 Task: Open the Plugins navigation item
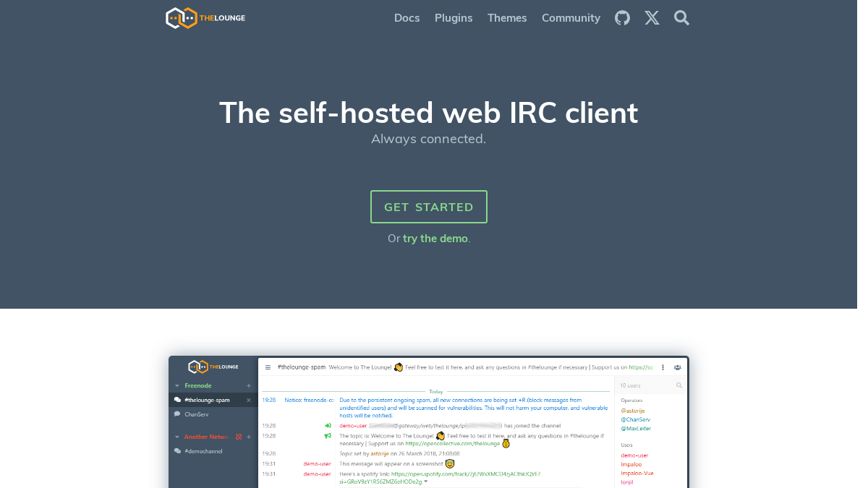(454, 18)
